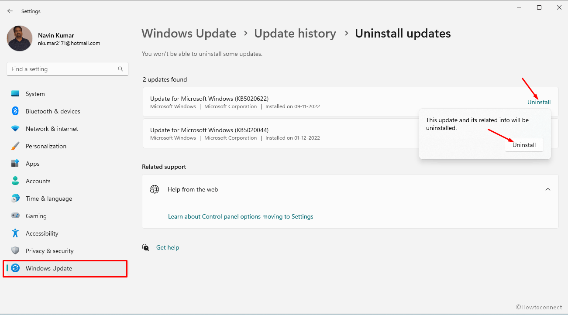Click the Navin Kumar account name
568x315 pixels.
coord(56,35)
